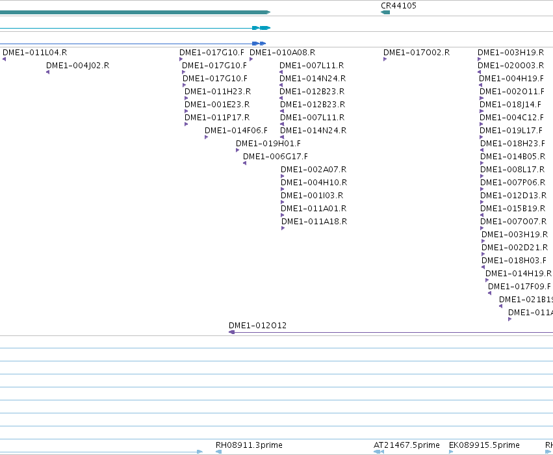Click the EK089915.5prime EST label
This screenshot has width=553, height=455.
484,445
